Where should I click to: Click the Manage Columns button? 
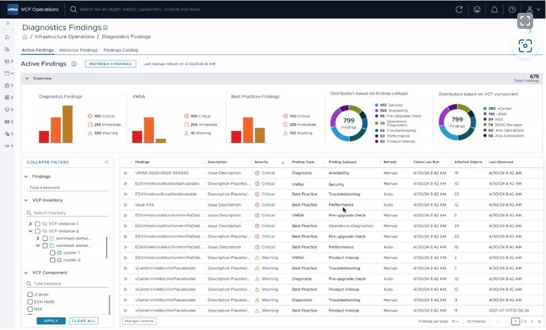pyautogui.click(x=139, y=321)
